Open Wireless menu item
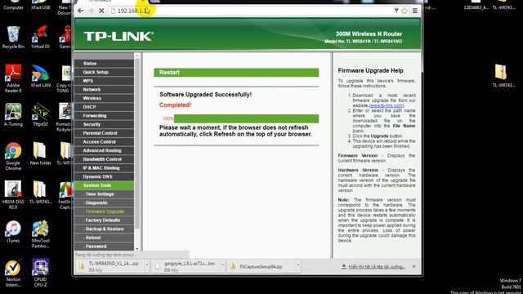 [x=104, y=98]
